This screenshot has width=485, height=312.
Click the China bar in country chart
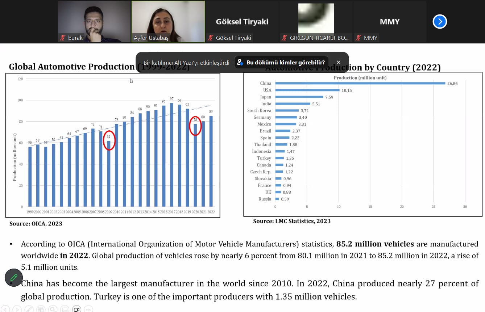click(x=360, y=83)
